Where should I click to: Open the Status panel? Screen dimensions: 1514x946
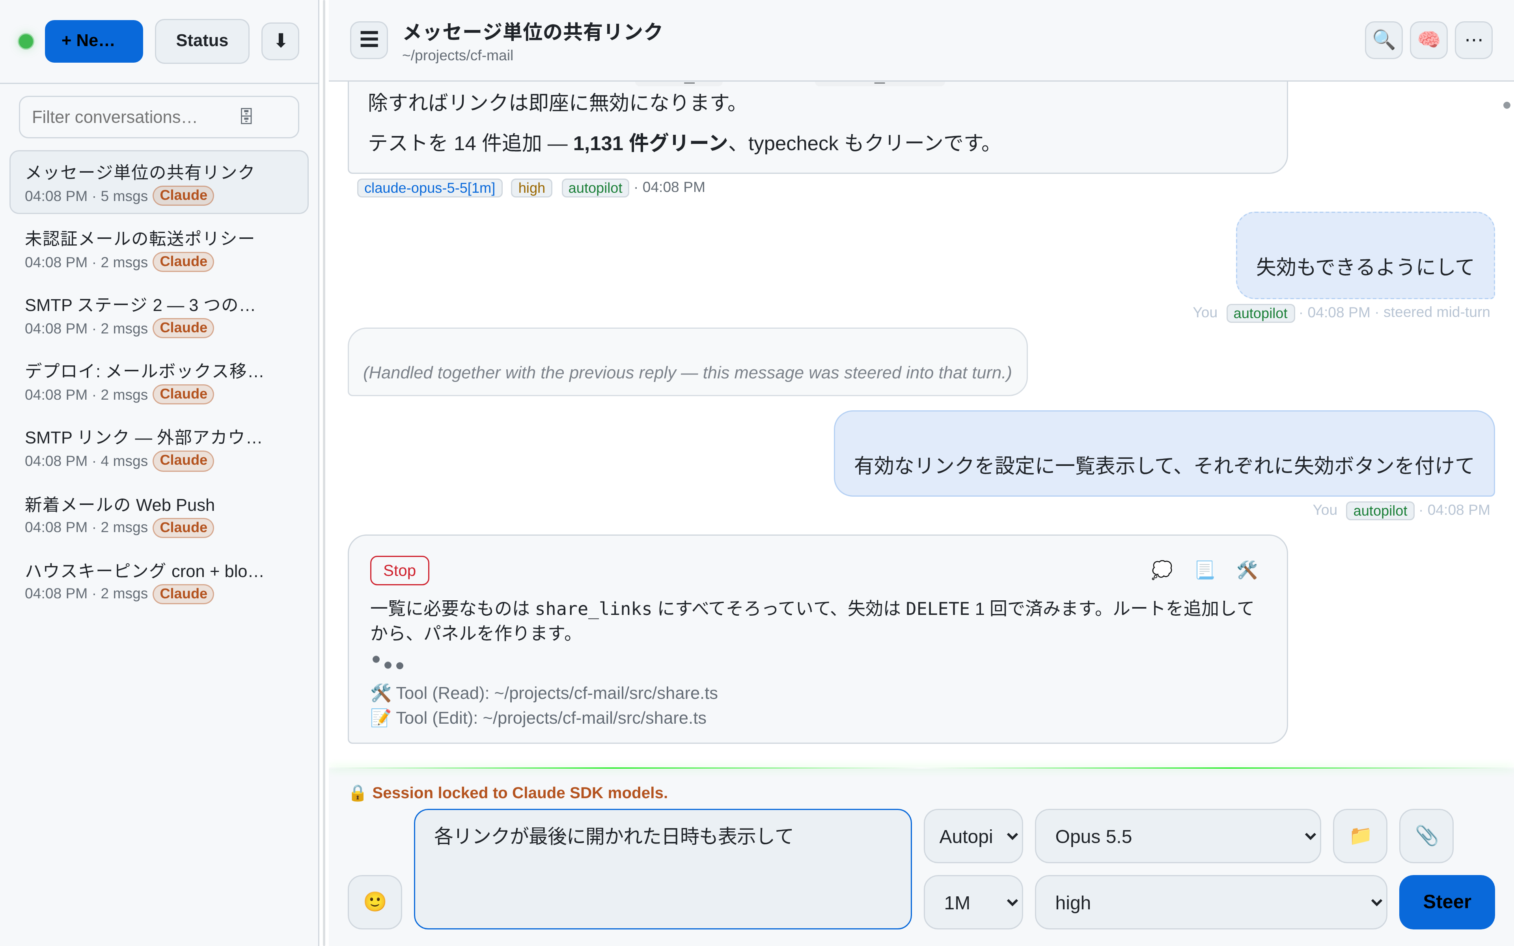tap(202, 41)
